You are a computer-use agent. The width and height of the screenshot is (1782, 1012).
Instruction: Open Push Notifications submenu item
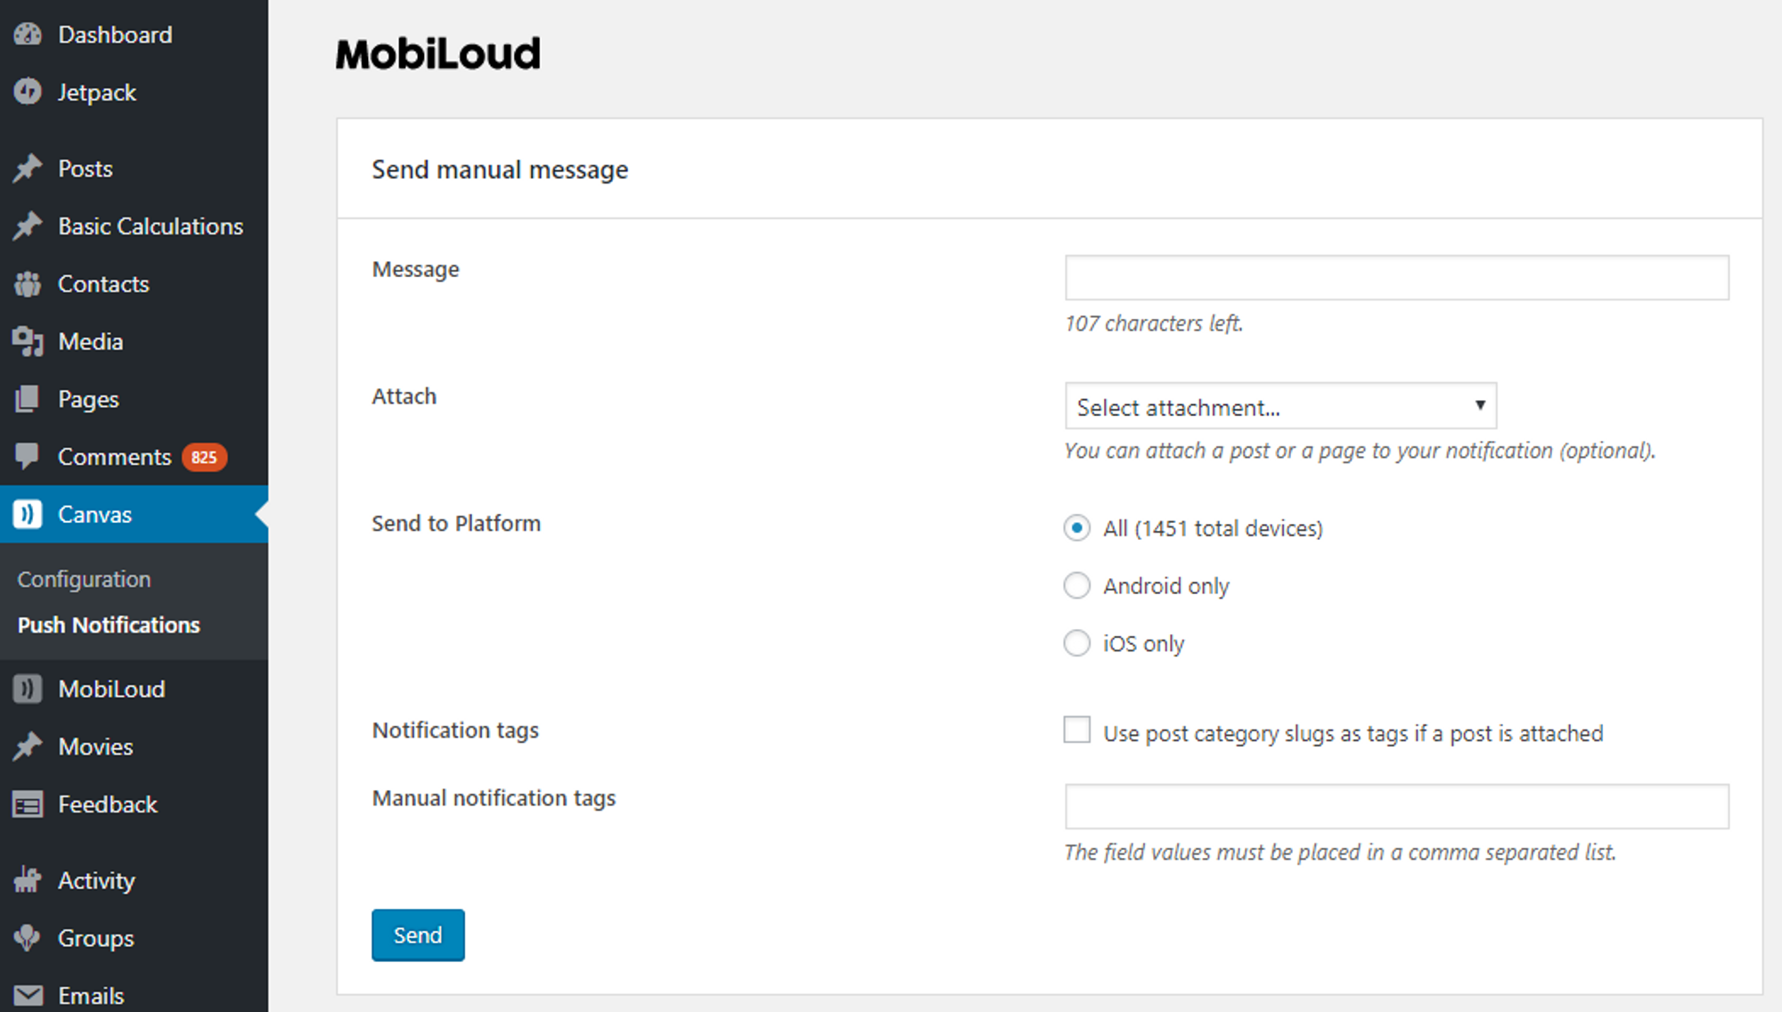point(109,625)
